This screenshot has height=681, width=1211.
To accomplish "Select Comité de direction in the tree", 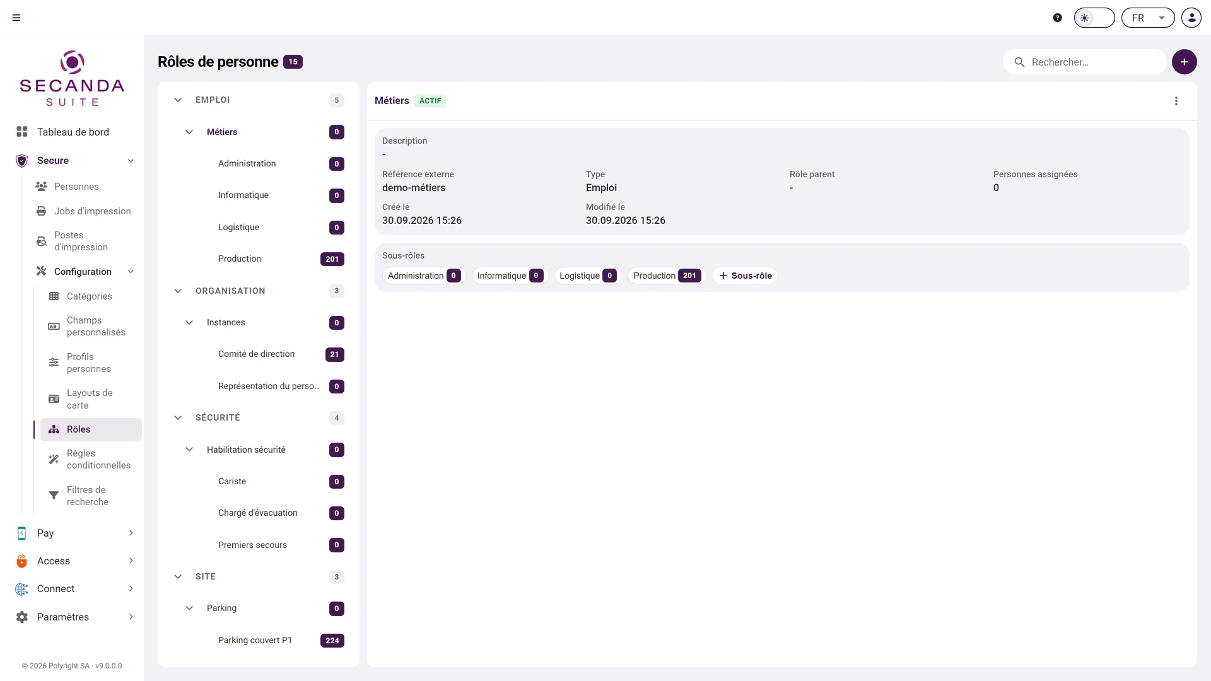I will (259, 354).
